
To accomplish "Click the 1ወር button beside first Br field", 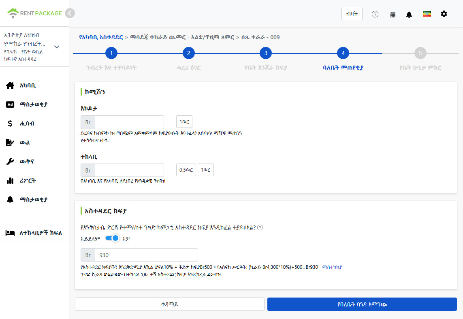I will coord(184,121).
